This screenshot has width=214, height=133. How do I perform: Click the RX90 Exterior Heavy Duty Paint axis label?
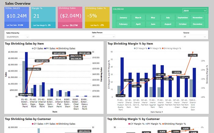[84, 104]
